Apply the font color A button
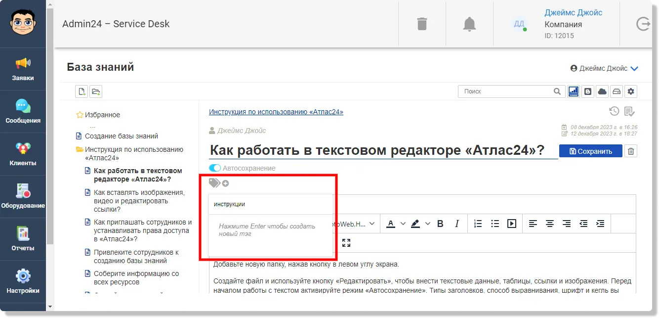The width and height of the screenshot is (659, 318). (391, 224)
